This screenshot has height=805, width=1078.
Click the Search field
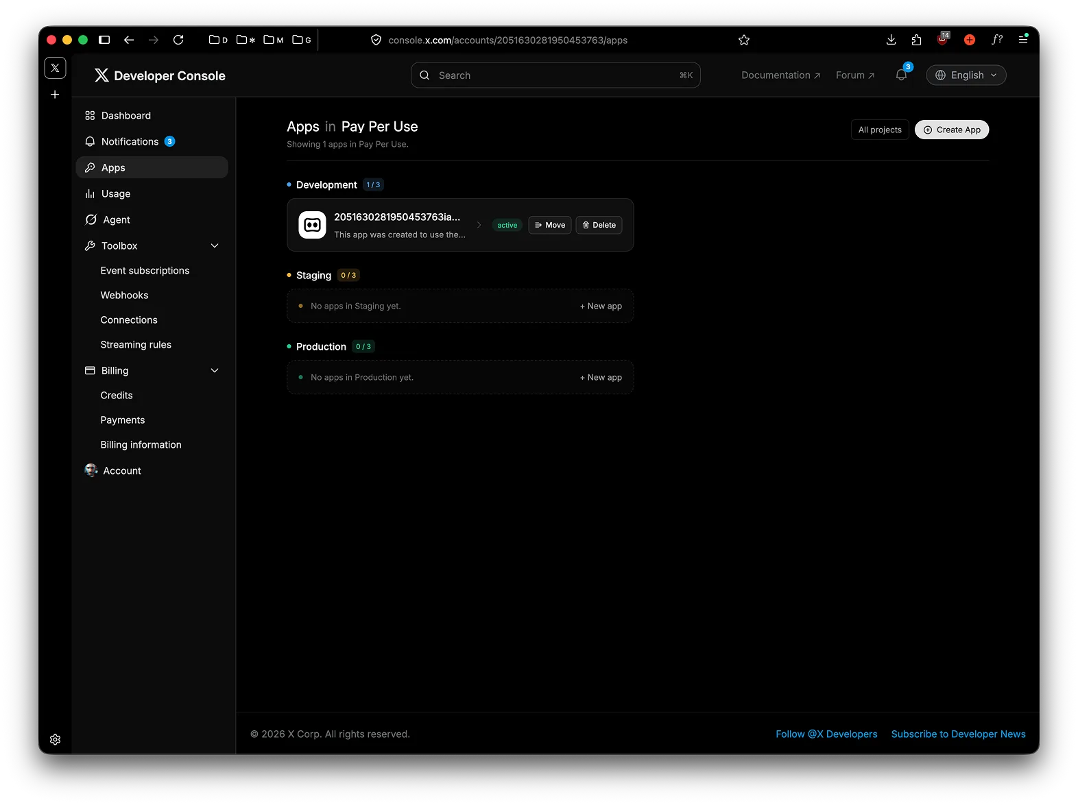[x=555, y=75]
